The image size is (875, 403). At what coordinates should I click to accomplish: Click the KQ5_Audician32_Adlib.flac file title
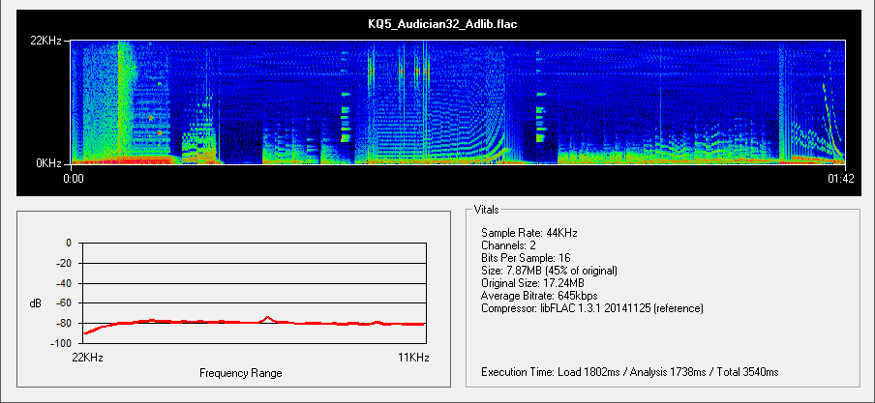[x=437, y=23]
